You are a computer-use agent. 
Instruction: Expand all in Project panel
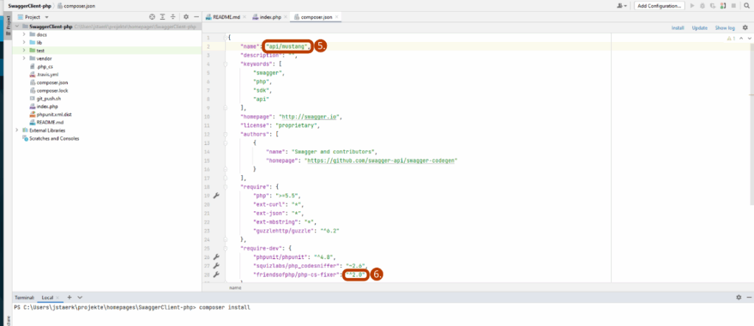(163, 17)
